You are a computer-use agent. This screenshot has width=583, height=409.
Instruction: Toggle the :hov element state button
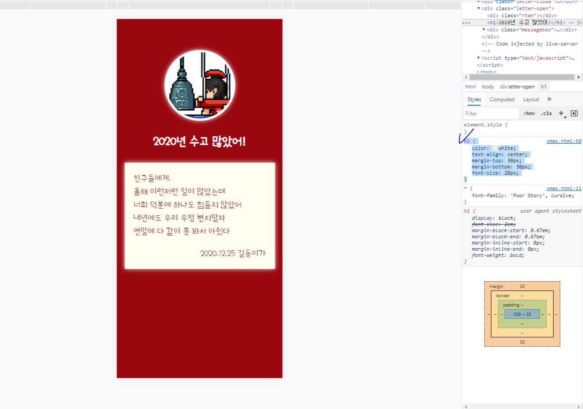click(x=529, y=113)
